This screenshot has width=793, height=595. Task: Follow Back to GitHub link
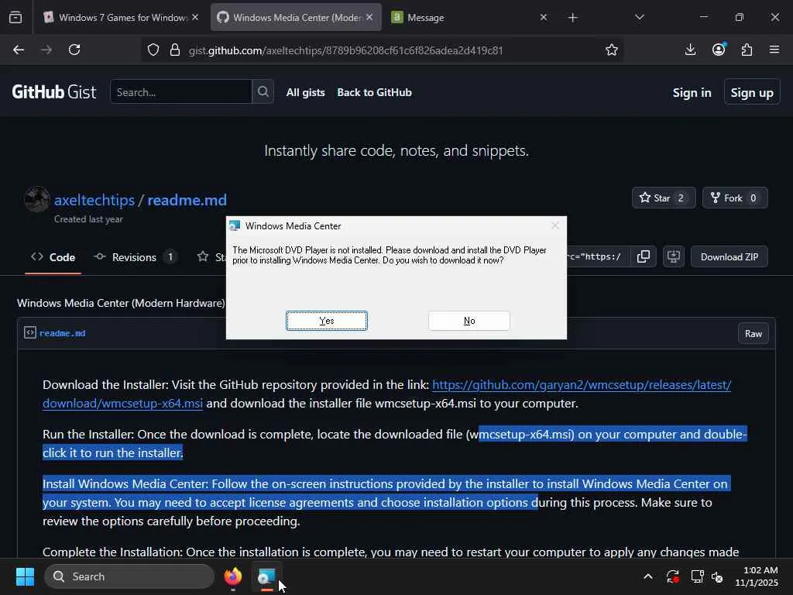[x=374, y=92]
